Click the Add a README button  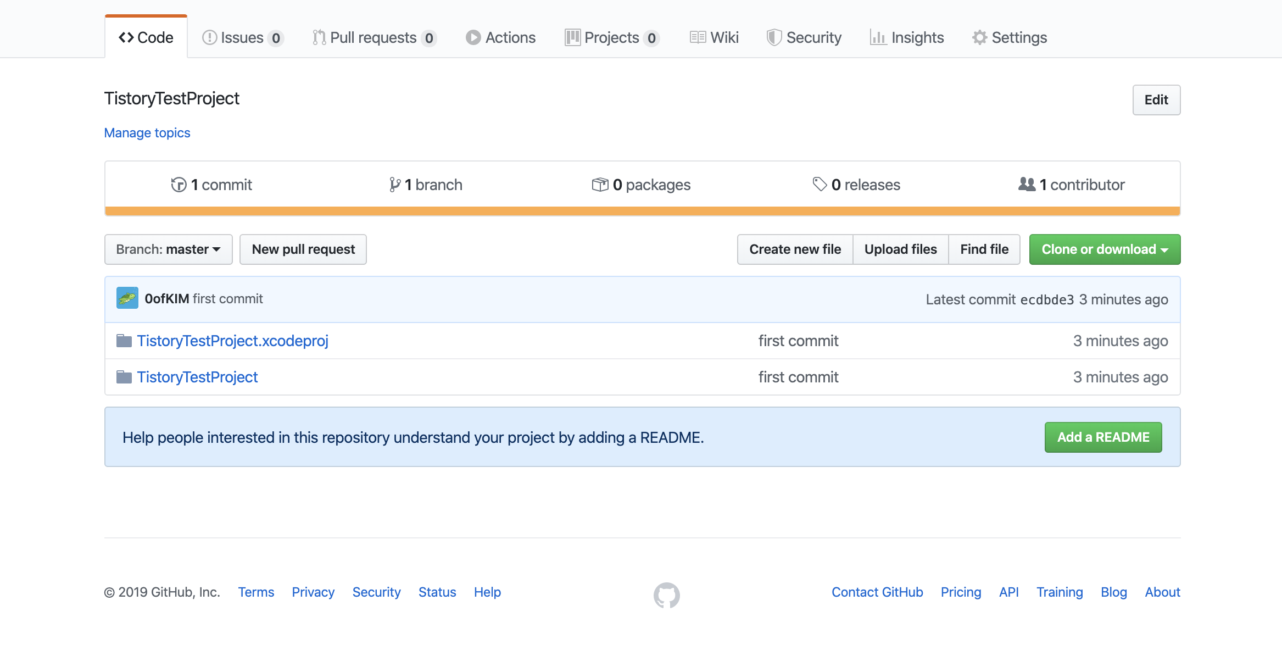click(x=1103, y=437)
